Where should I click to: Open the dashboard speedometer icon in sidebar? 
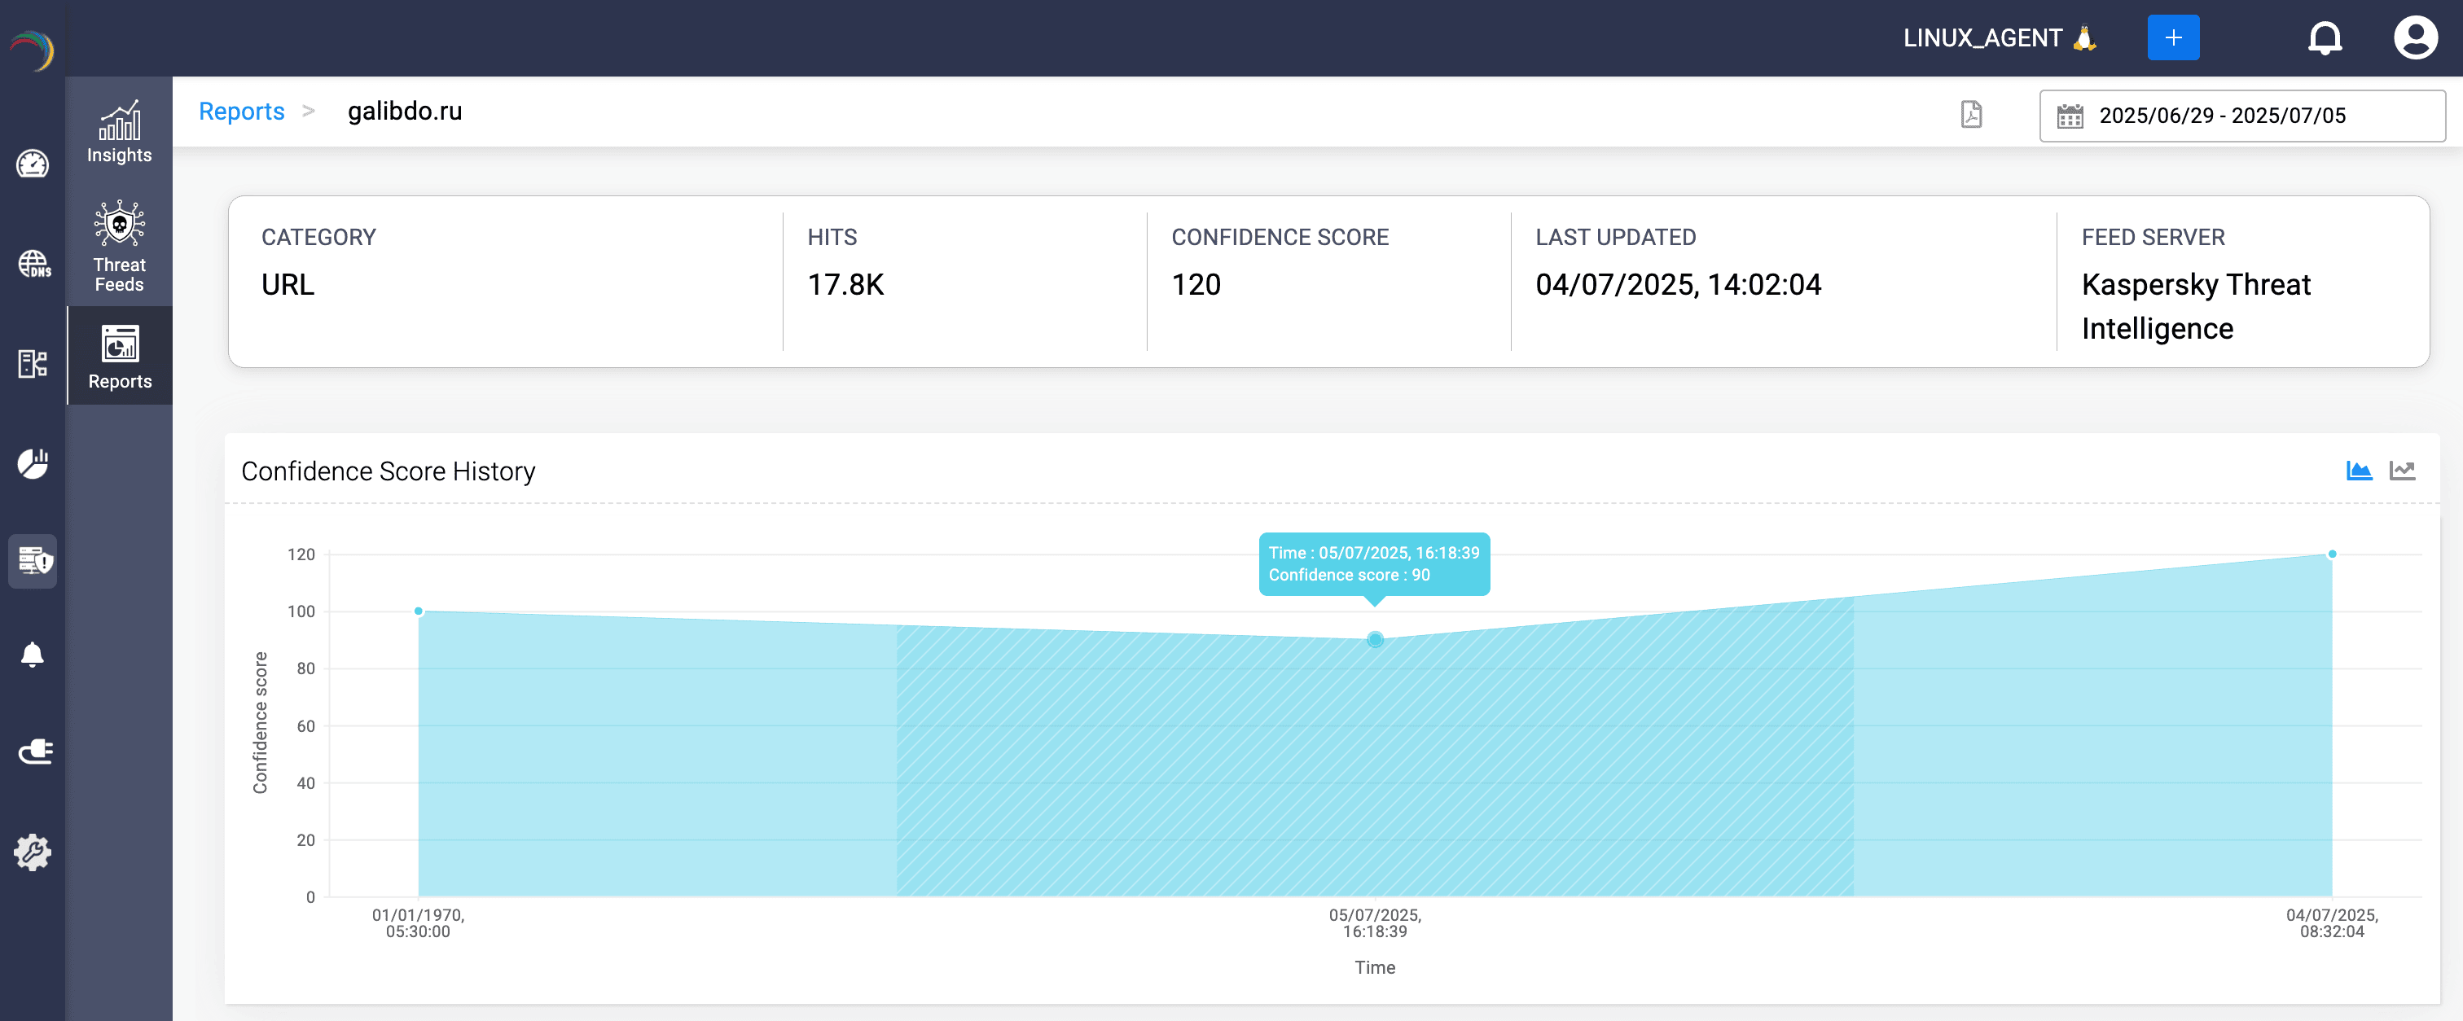[x=33, y=164]
